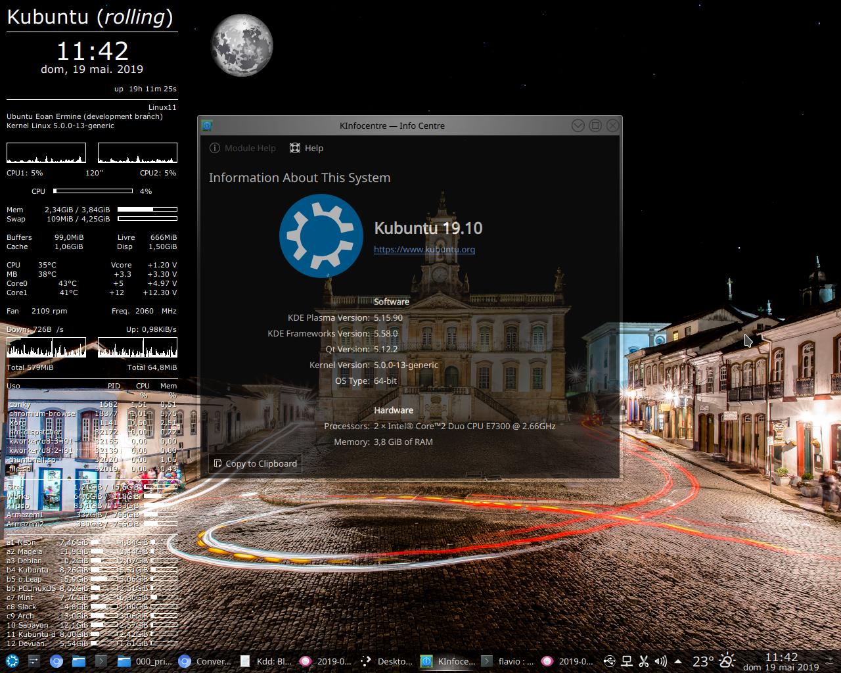The image size is (841, 673).
Task: Click the CPU2 history graph in Conky
Action: click(x=137, y=152)
